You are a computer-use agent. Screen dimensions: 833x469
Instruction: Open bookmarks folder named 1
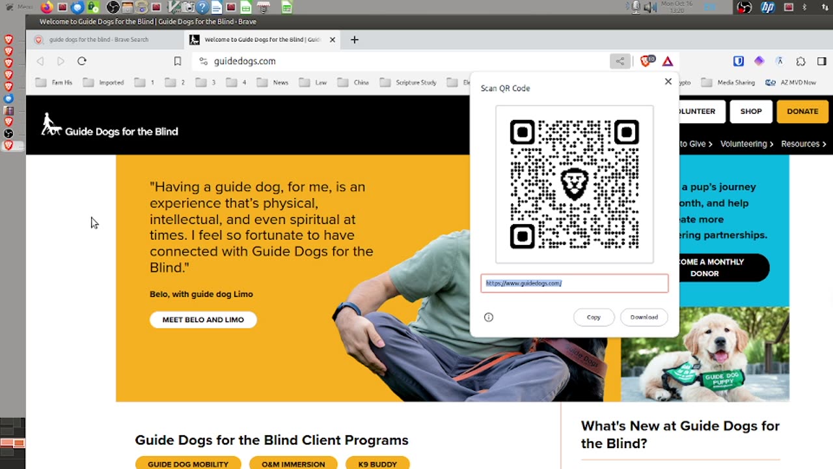145,83
